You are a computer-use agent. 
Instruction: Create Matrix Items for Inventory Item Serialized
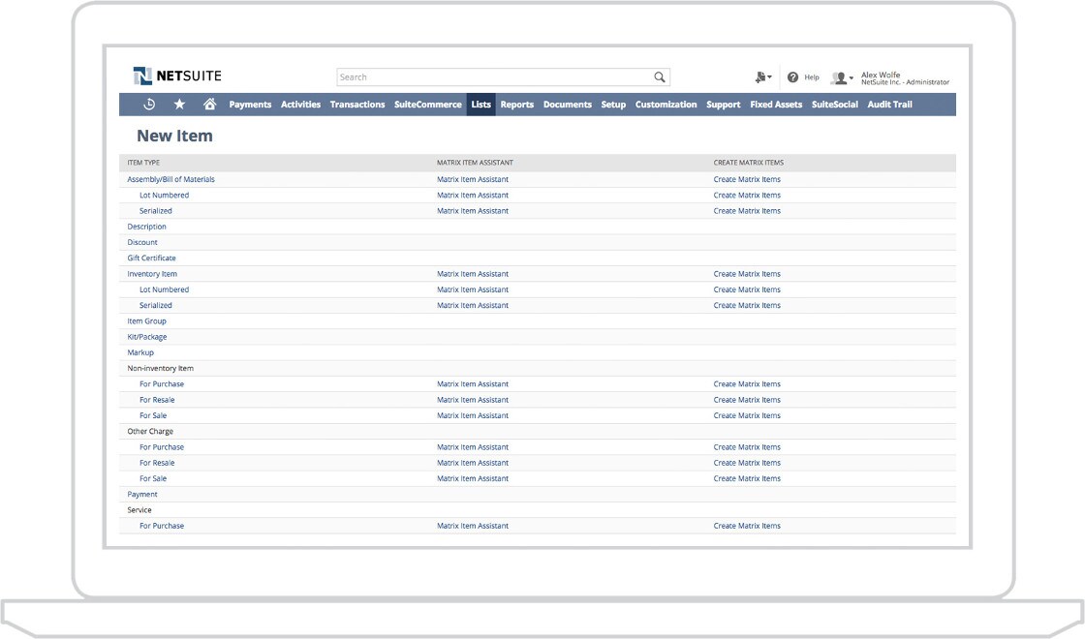(x=747, y=305)
